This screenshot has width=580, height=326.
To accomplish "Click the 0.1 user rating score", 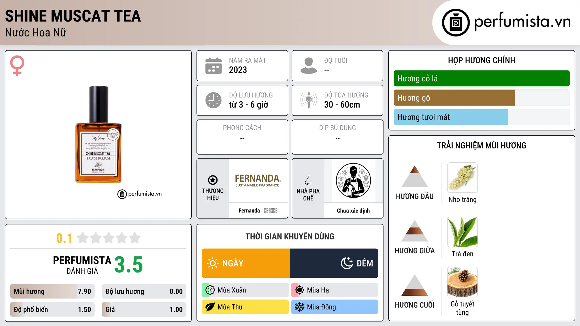I will point(64,238).
